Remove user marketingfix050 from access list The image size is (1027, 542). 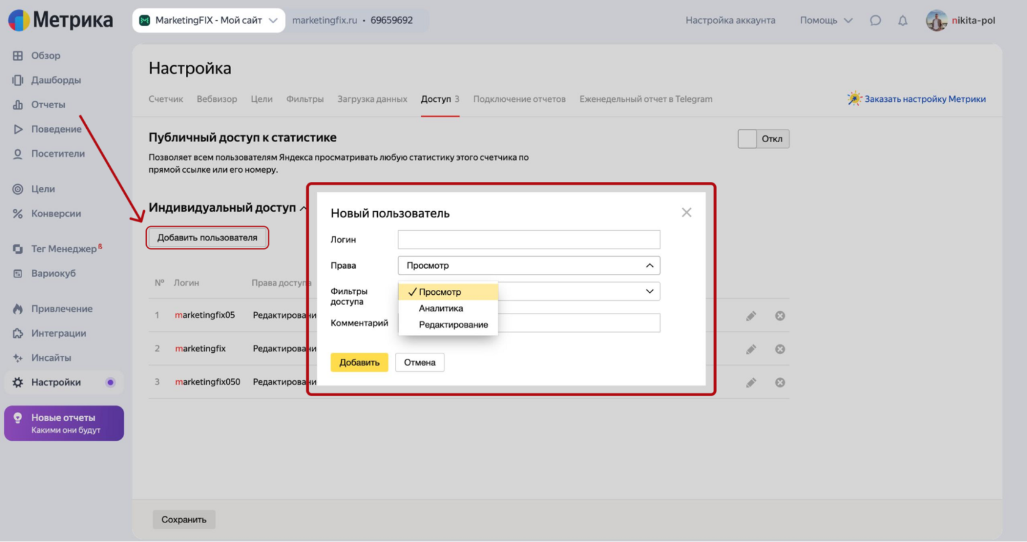coord(780,383)
